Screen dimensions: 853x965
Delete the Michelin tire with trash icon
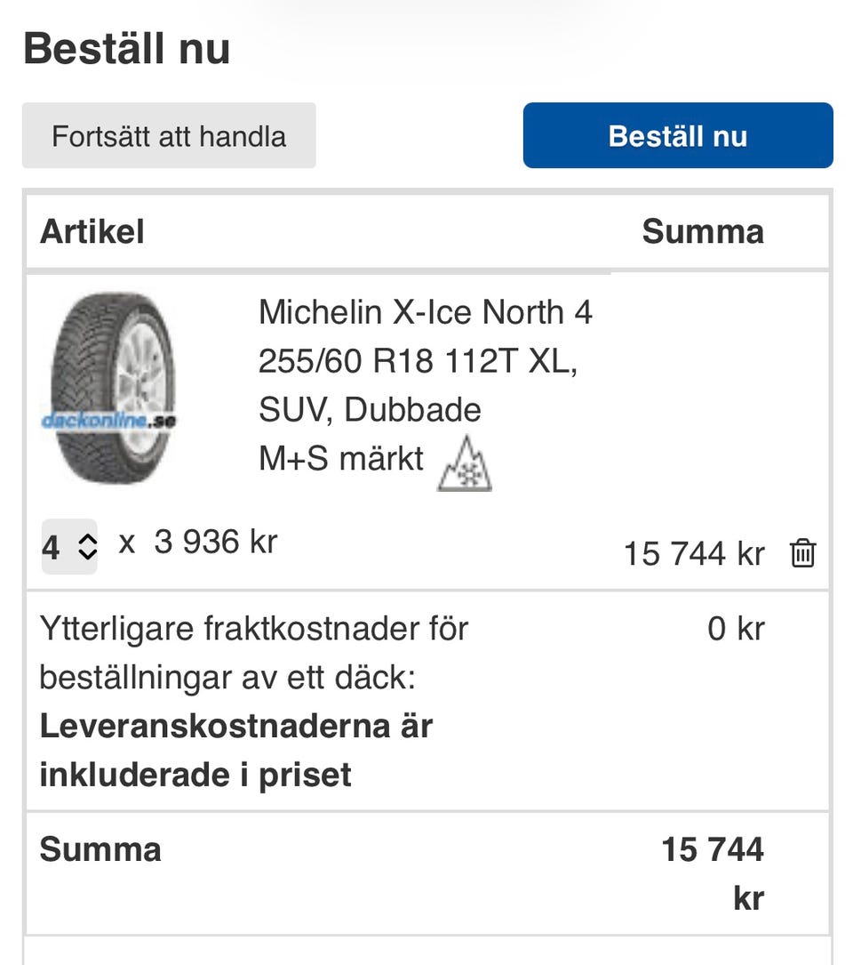[x=801, y=553]
